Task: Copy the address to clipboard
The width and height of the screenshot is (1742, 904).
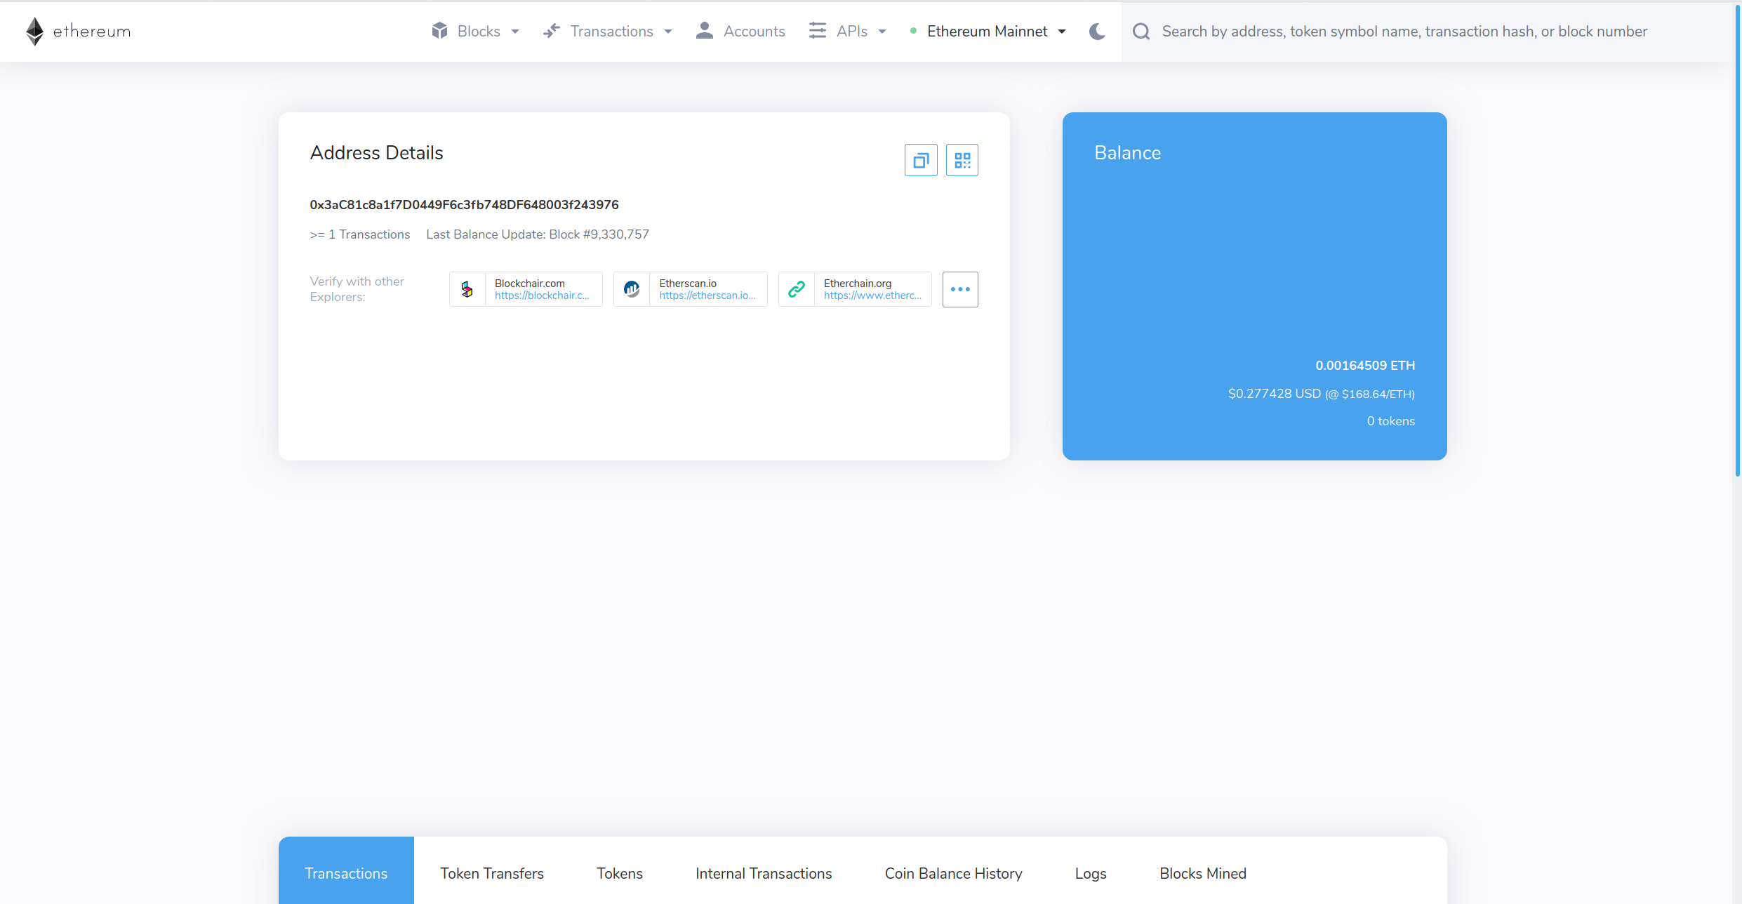Action: (920, 159)
